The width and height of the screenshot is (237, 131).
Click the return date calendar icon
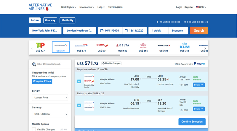click(126, 31)
